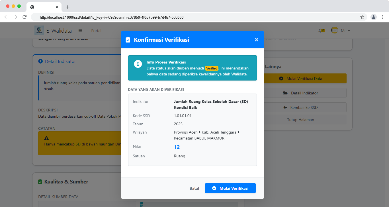Click the Verified status badge

point(212,68)
